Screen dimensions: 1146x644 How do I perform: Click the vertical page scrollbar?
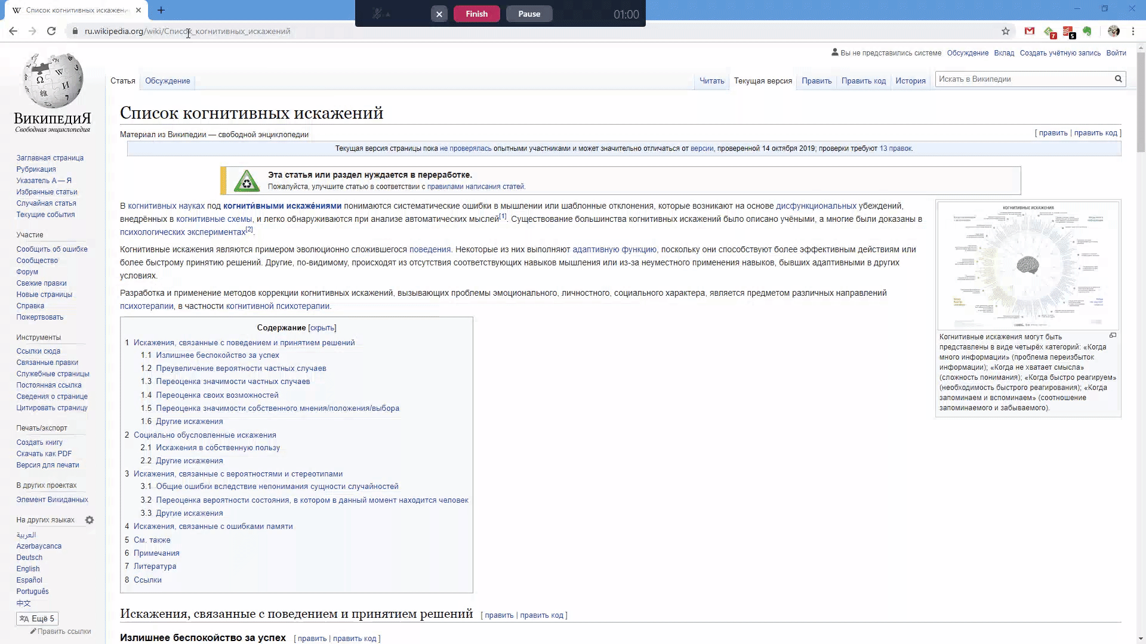[1141, 101]
